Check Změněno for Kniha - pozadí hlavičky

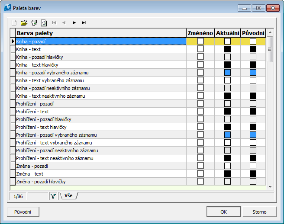[x=200, y=57]
